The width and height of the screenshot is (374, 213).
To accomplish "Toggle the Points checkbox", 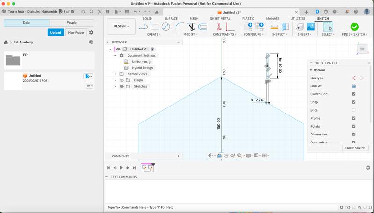I will (354, 126).
